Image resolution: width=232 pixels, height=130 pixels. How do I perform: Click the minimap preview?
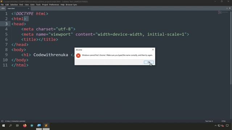[223, 13]
